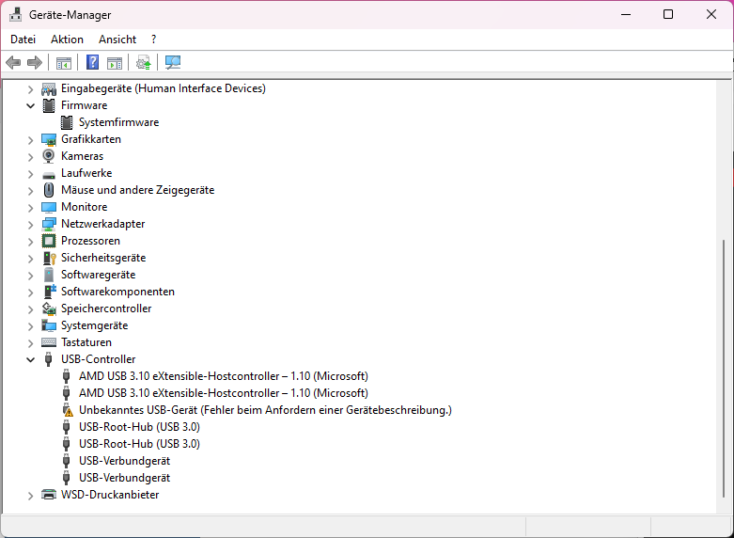Click the USB-Controller plug icon
The width and height of the screenshot is (734, 538).
[48, 359]
